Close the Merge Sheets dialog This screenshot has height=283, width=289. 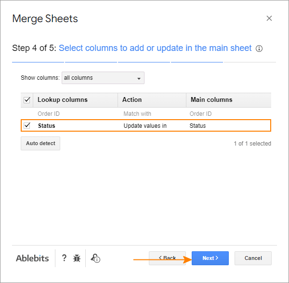[269, 18]
